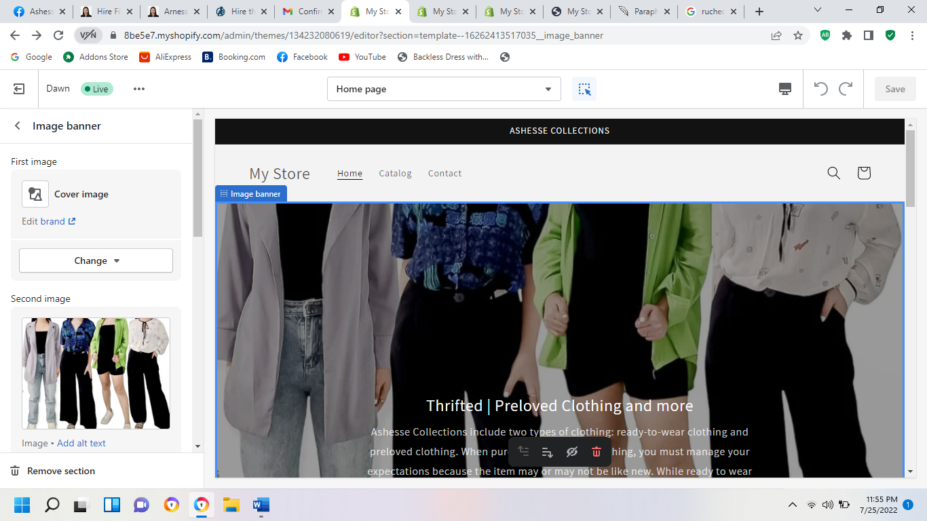This screenshot has height=521, width=927.
Task: Toggle the browser side panel
Action: (869, 35)
